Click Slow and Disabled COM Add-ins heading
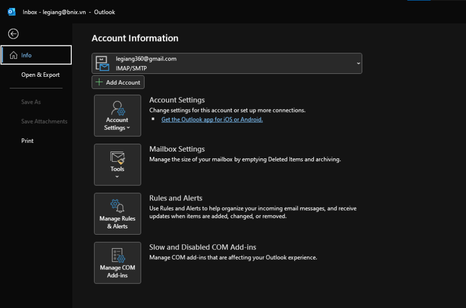Image resolution: width=466 pixels, height=308 pixels. pos(203,247)
